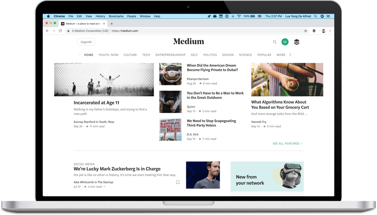Open the Chrome profile avatar
The height and width of the screenshot is (215, 377).
tap(324, 31)
